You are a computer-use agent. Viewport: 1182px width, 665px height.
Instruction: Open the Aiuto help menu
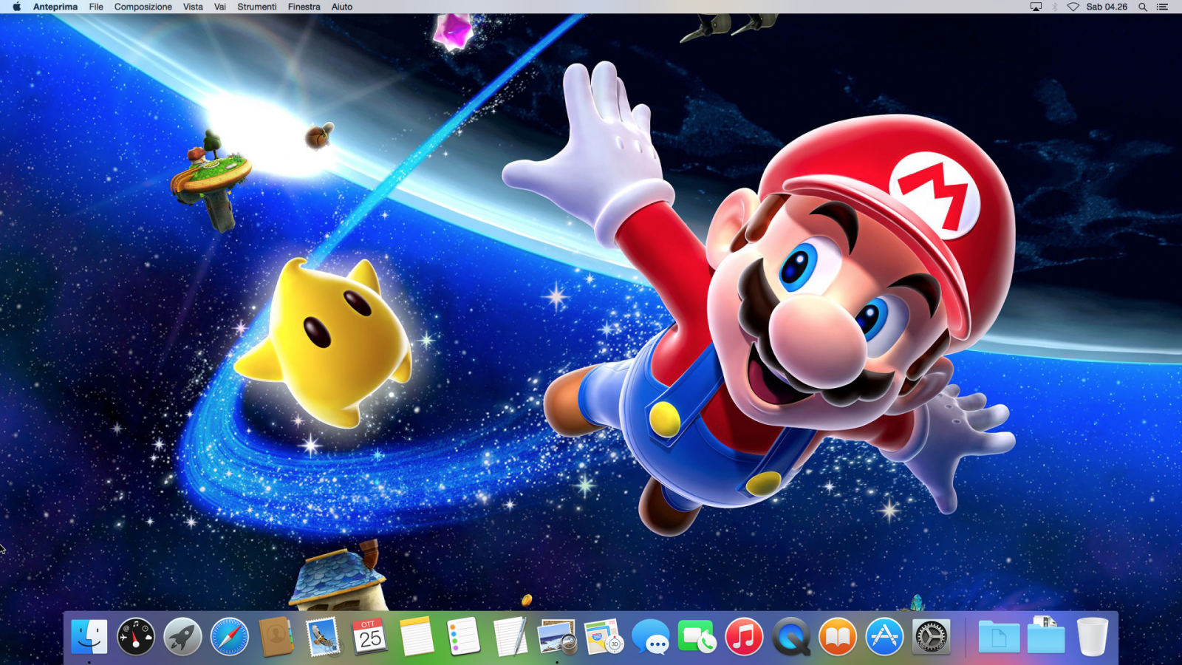pos(342,7)
